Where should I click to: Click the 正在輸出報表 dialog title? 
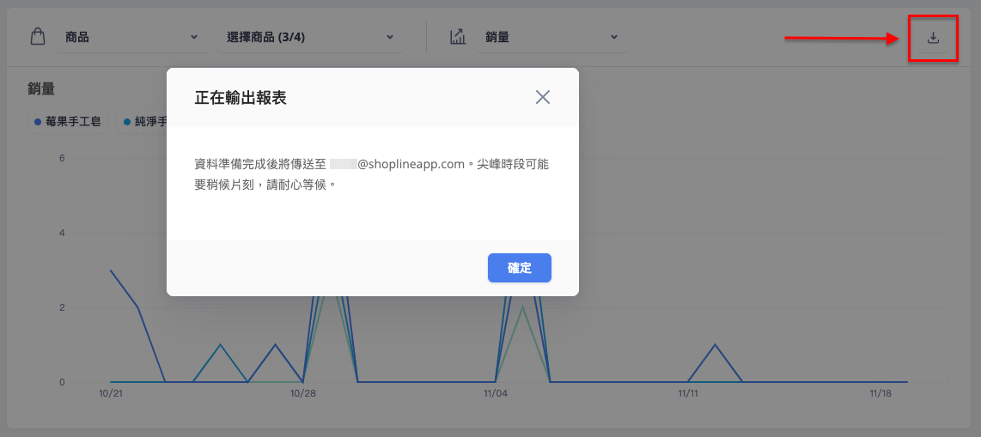tap(241, 98)
